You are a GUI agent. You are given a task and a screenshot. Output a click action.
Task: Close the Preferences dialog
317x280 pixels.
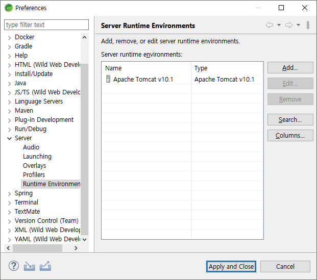(305, 8)
